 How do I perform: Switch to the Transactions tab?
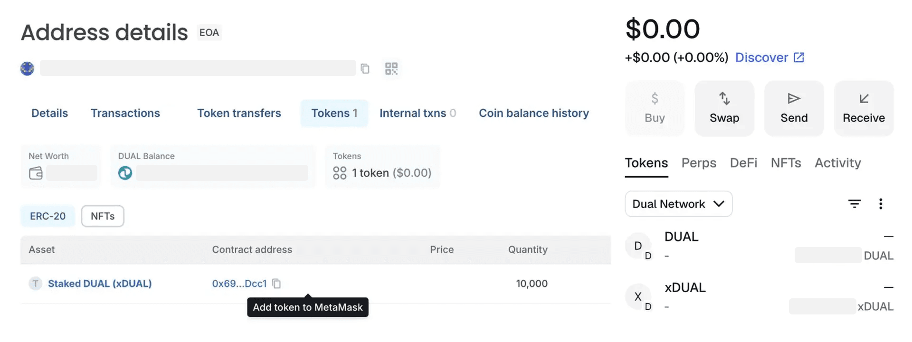(125, 113)
